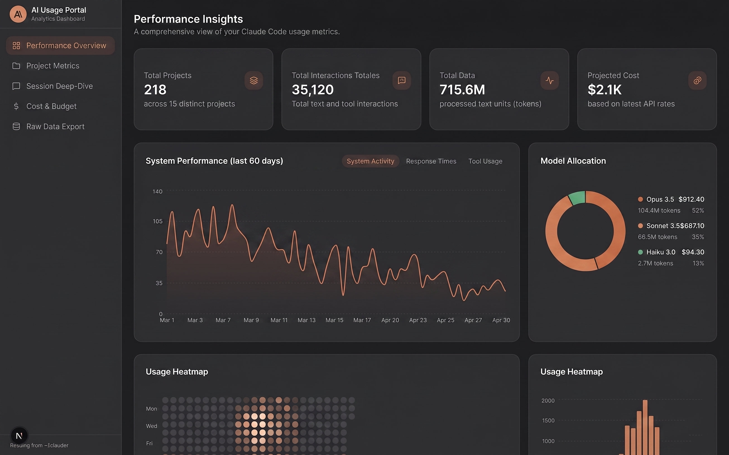Click the $2.1K projected cost value
The height and width of the screenshot is (455, 729).
coord(605,90)
